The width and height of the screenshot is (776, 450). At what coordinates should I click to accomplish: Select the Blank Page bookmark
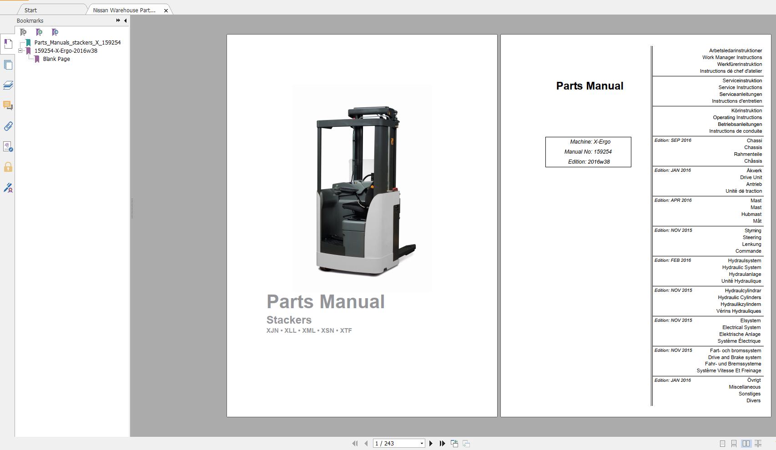pos(56,59)
